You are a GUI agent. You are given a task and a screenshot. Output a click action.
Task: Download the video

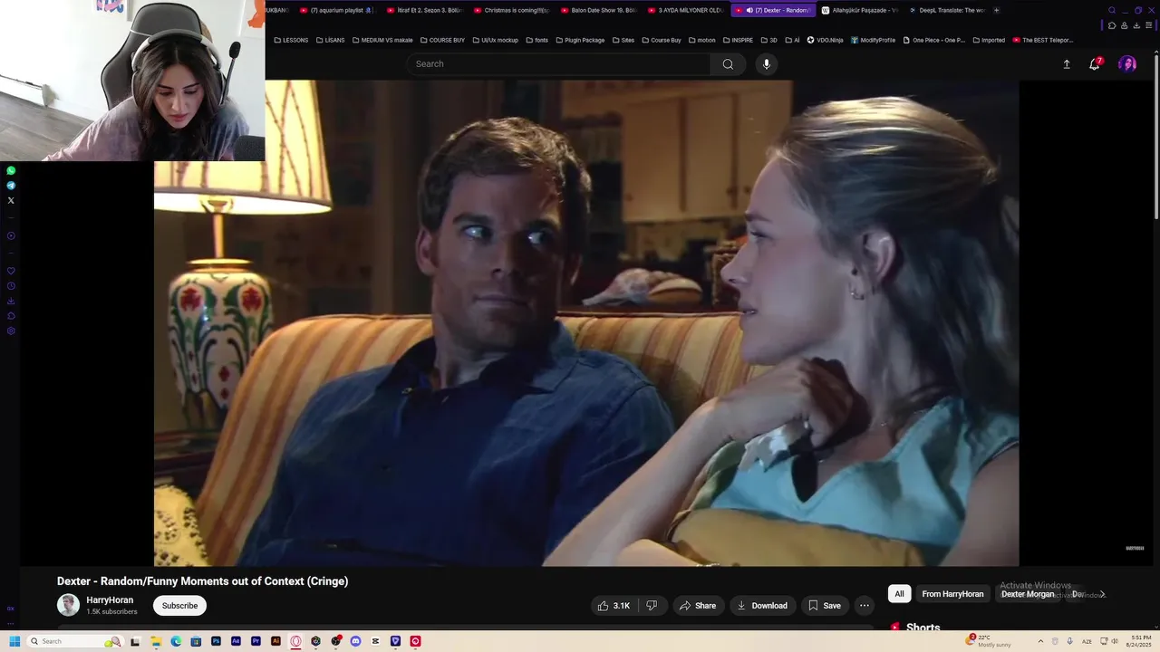coord(762,606)
